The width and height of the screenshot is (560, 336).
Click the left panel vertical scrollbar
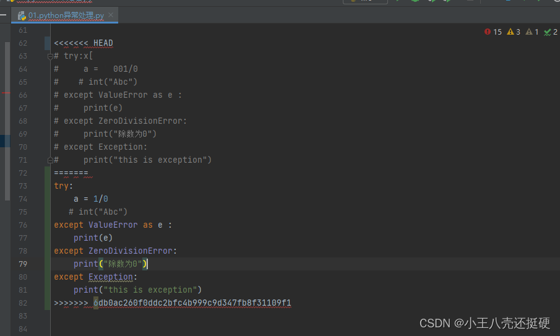tap(7, 121)
